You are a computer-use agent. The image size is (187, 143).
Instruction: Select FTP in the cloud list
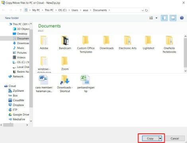pos(13,110)
